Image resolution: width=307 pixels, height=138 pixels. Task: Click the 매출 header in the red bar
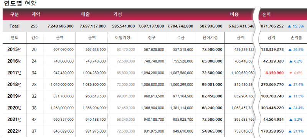(86, 15)
